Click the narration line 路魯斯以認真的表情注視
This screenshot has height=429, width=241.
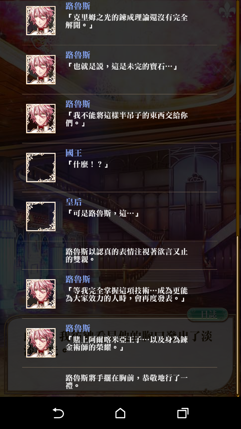pyautogui.click(x=127, y=255)
